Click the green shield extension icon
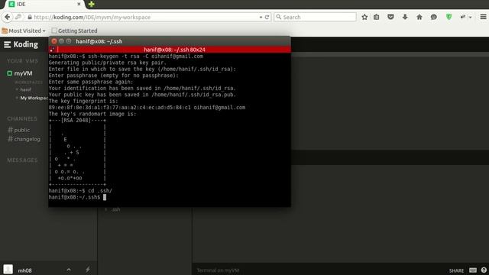Viewport: 489px width, 275px height. [449, 17]
